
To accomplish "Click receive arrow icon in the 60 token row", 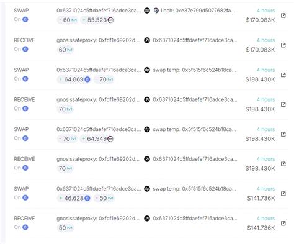I will pos(147,40).
